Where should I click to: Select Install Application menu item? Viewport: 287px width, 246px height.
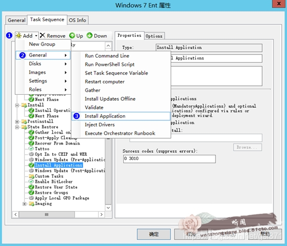point(121,116)
